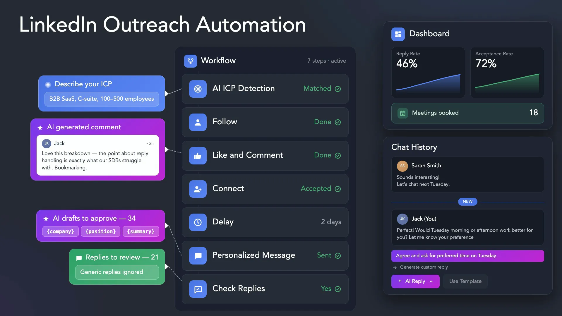This screenshot has width=562, height=316.
Task: Open the Acceptance Rate 72% chart card
Action: [x=507, y=73]
